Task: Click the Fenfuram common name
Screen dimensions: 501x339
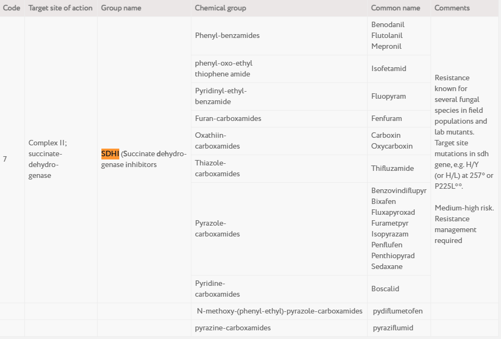Action: click(x=387, y=119)
